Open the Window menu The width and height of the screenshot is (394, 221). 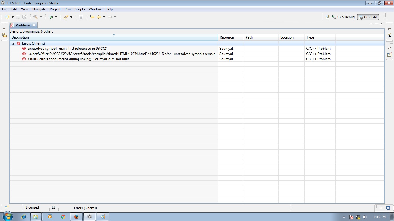click(x=95, y=9)
